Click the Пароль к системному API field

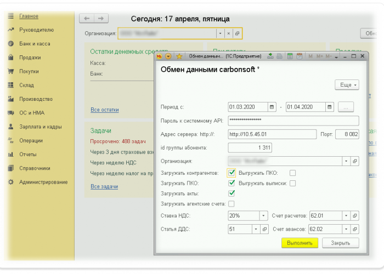(x=293, y=121)
